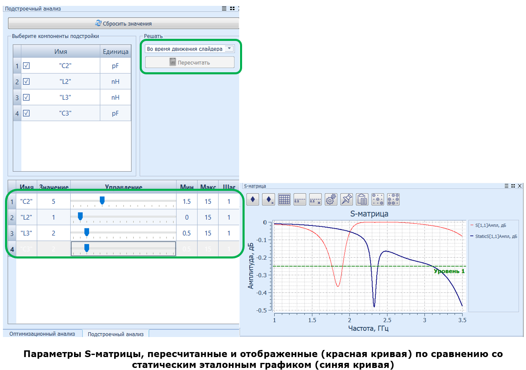Click the pin pushpin icon
The width and height of the screenshot is (526, 370).
(x=347, y=199)
